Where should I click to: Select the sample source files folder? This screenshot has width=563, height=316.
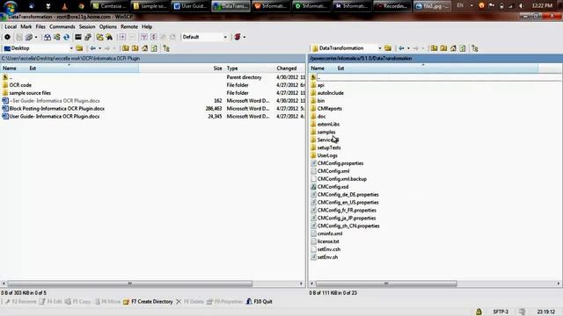30,93
